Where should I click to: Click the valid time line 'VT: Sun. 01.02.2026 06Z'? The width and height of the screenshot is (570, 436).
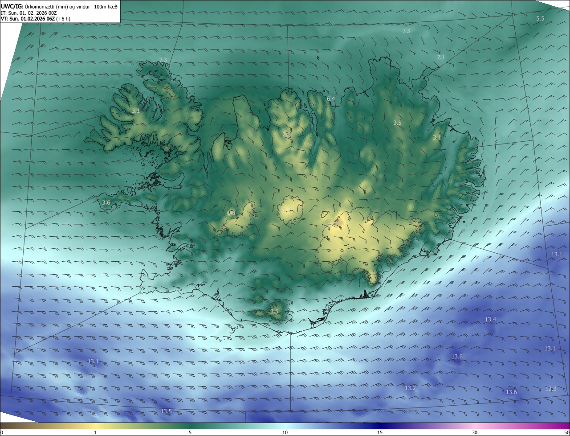(x=28, y=19)
